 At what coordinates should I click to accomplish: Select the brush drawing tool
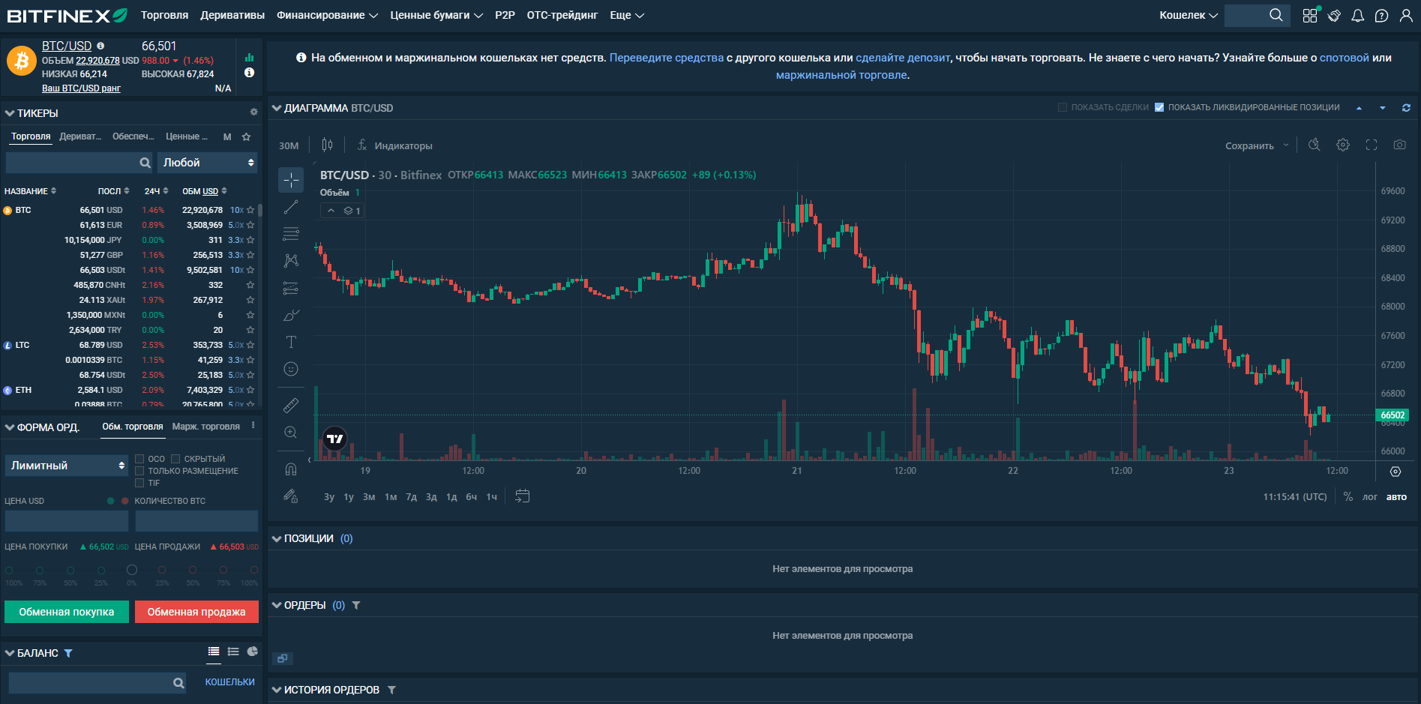click(291, 315)
